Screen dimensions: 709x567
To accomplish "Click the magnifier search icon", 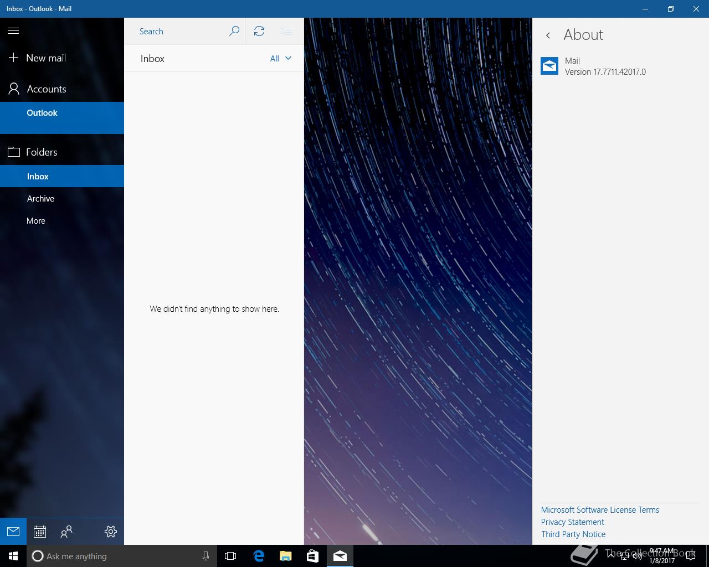I will tap(234, 31).
